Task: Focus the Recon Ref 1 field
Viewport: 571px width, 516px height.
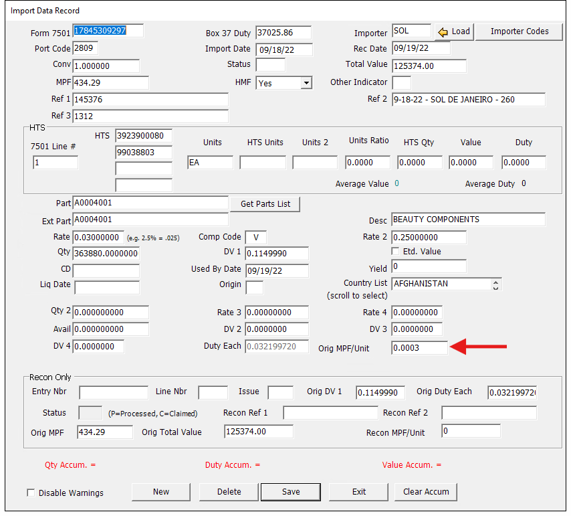Action: 331,413
